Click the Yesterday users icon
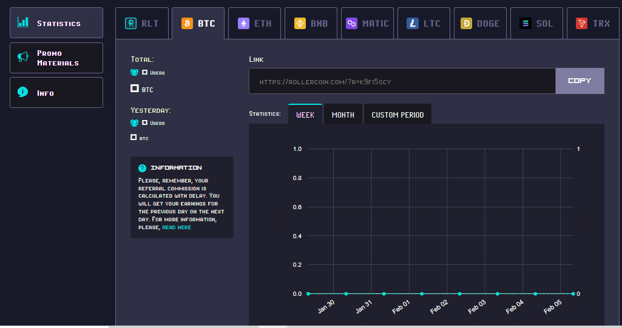The width and height of the screenshot is (622, 328). [135, 123]
